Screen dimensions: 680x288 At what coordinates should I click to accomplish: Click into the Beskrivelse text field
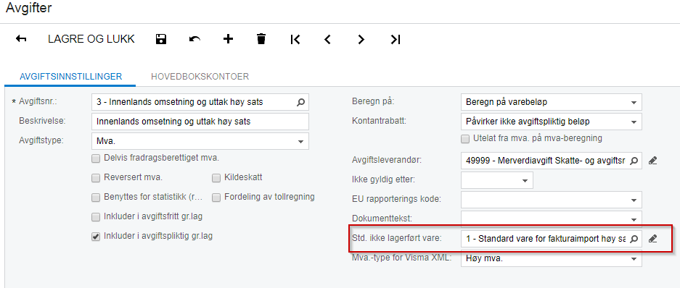pyautogui.click(x=200, y=122)
